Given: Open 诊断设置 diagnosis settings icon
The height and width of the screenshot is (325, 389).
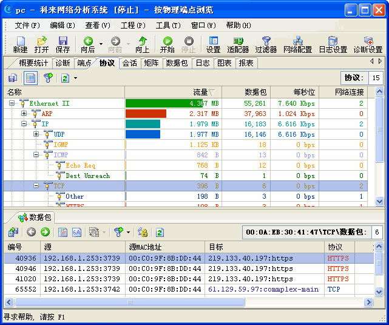Looking at the screenshot, I should pos(368,45).
